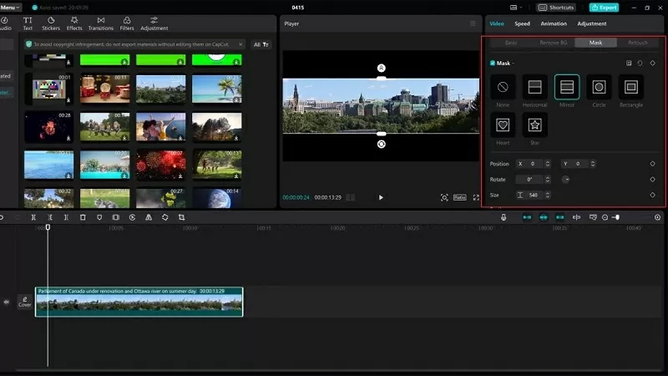Image resolution: width=668 pixels, height=376 pixels.
Task: Click the player zoom-to-fit icon
Action: click(x=444, y=197)
